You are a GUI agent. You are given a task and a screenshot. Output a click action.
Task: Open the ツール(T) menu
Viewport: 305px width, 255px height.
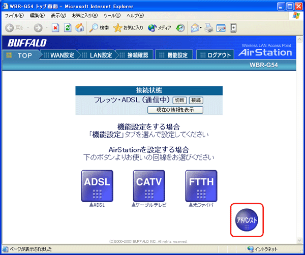pyautogui.click(x=112, y=16)
